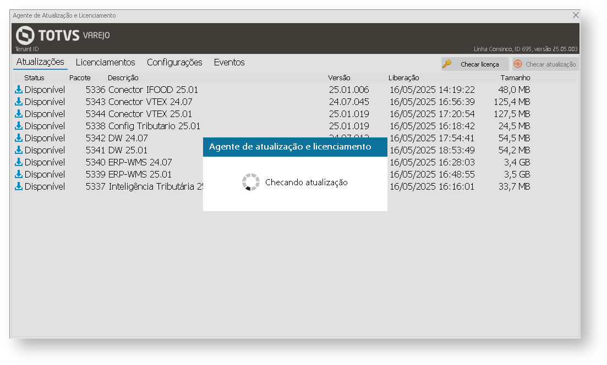Download icon for Conector IFOOD 25.01

tap(19, 90)
